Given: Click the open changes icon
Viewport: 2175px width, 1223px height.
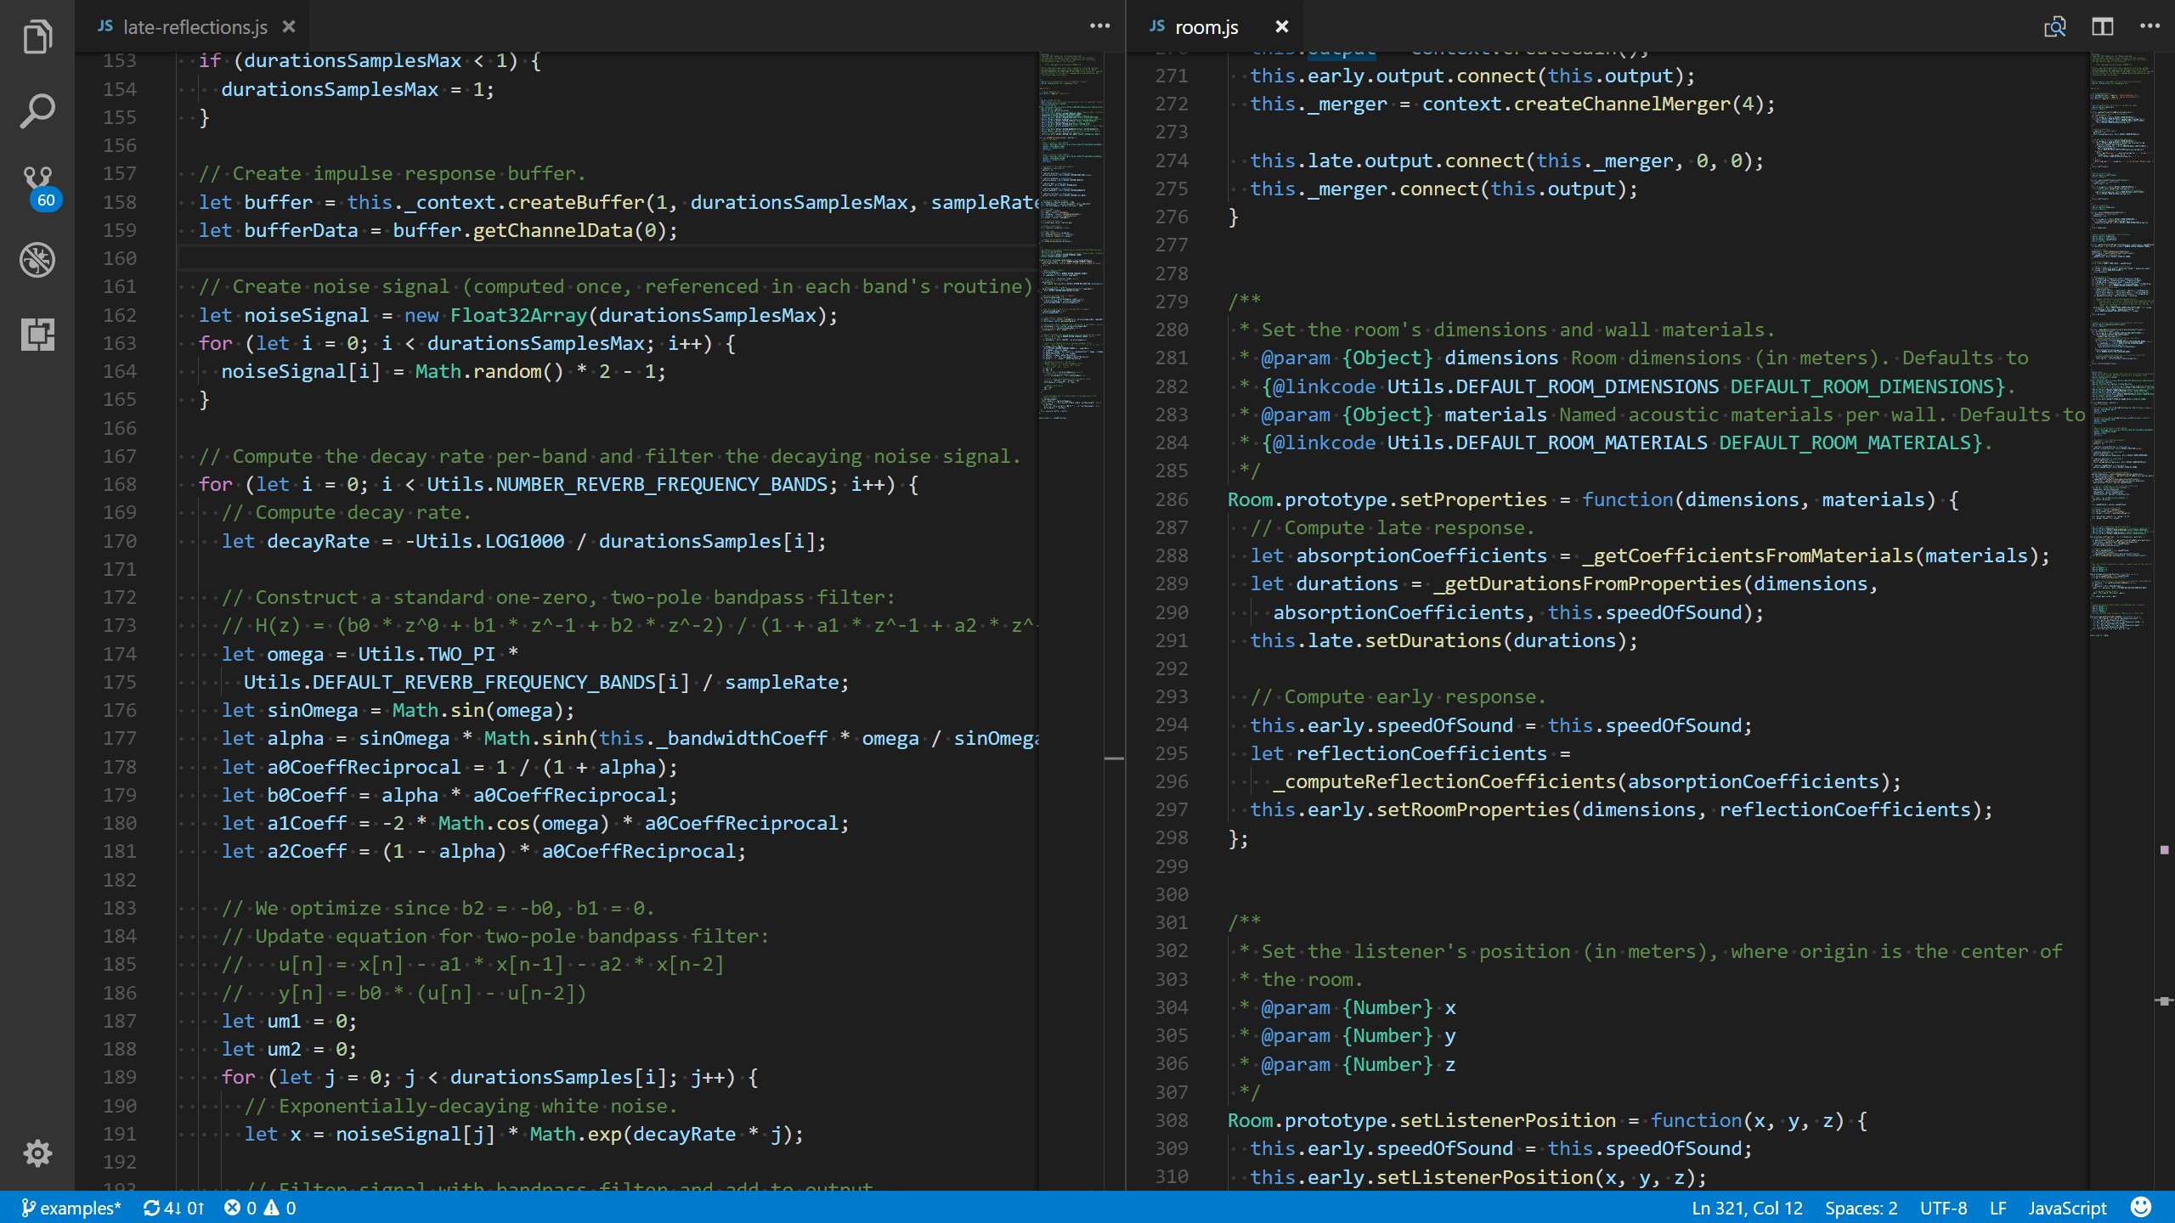Looking at the screenshot, I should [2054, 26].
